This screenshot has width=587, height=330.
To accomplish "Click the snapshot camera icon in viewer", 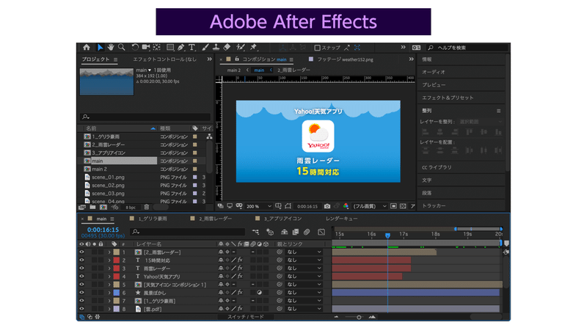I will (x=327, y=206).
